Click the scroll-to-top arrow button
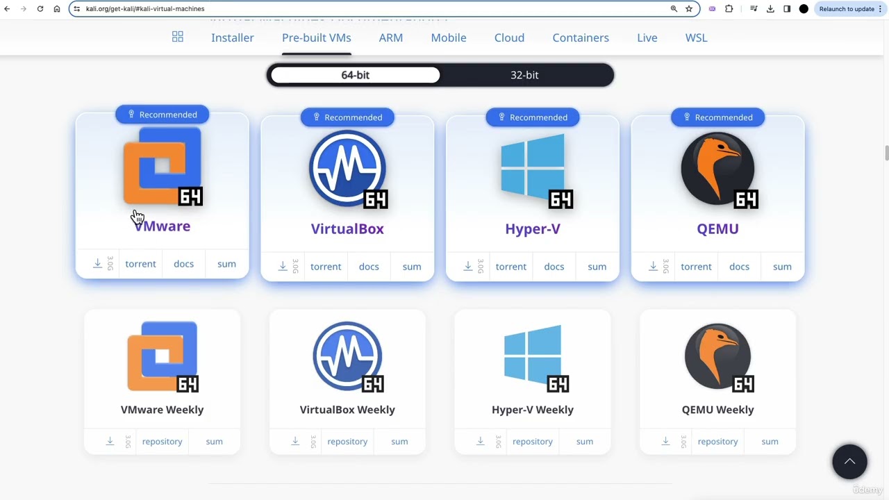Viewport: 889px width, 500px height. (x=849, y=461)
